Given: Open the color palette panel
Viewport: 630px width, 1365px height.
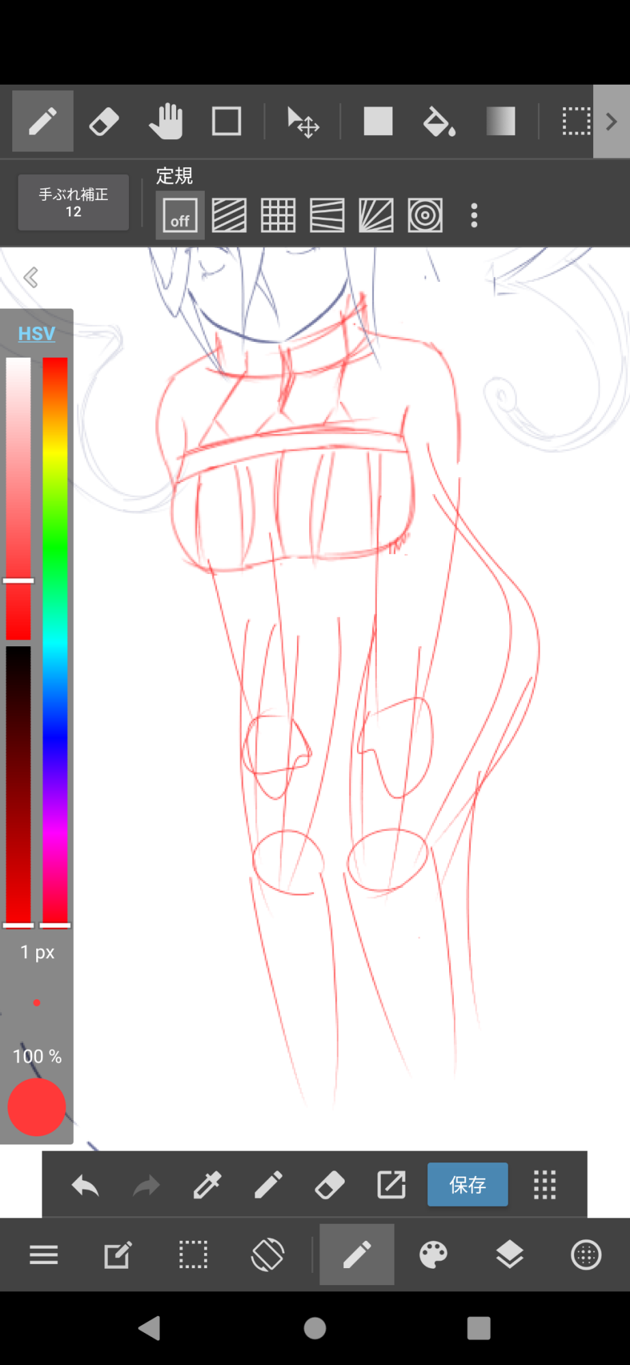Looking at the screenshot, I should pos(433,1254).
